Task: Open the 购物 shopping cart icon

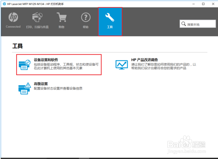Action: click(x=61, y=17)
